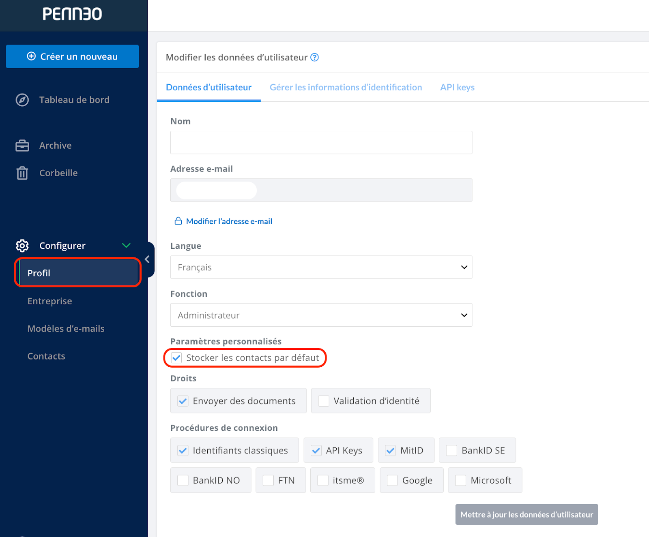
Task: Select Profil in the sidebar
Action: pos(78,273)
